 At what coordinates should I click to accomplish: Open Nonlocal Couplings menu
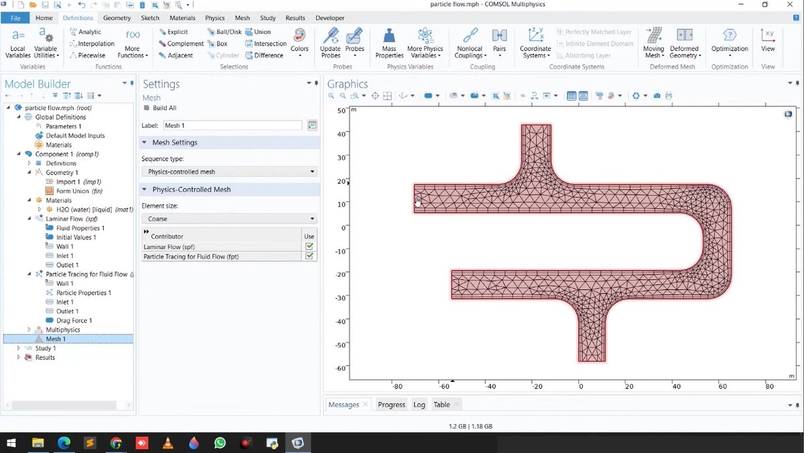470,43
